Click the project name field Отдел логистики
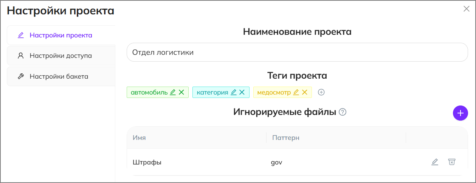The width and height of the screenshot is (476, 183). pyautogui.click(x=297, y=52)
